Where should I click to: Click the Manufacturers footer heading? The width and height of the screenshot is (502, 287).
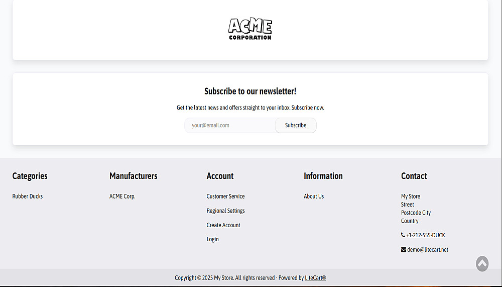tap(134, 176)
